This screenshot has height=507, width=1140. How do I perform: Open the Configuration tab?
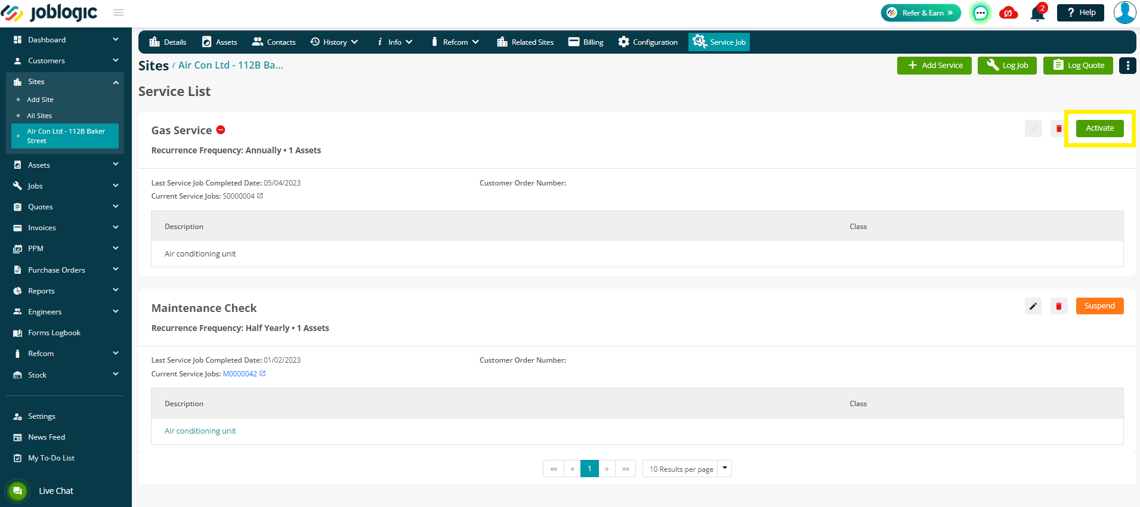click(x=648, y=42)
